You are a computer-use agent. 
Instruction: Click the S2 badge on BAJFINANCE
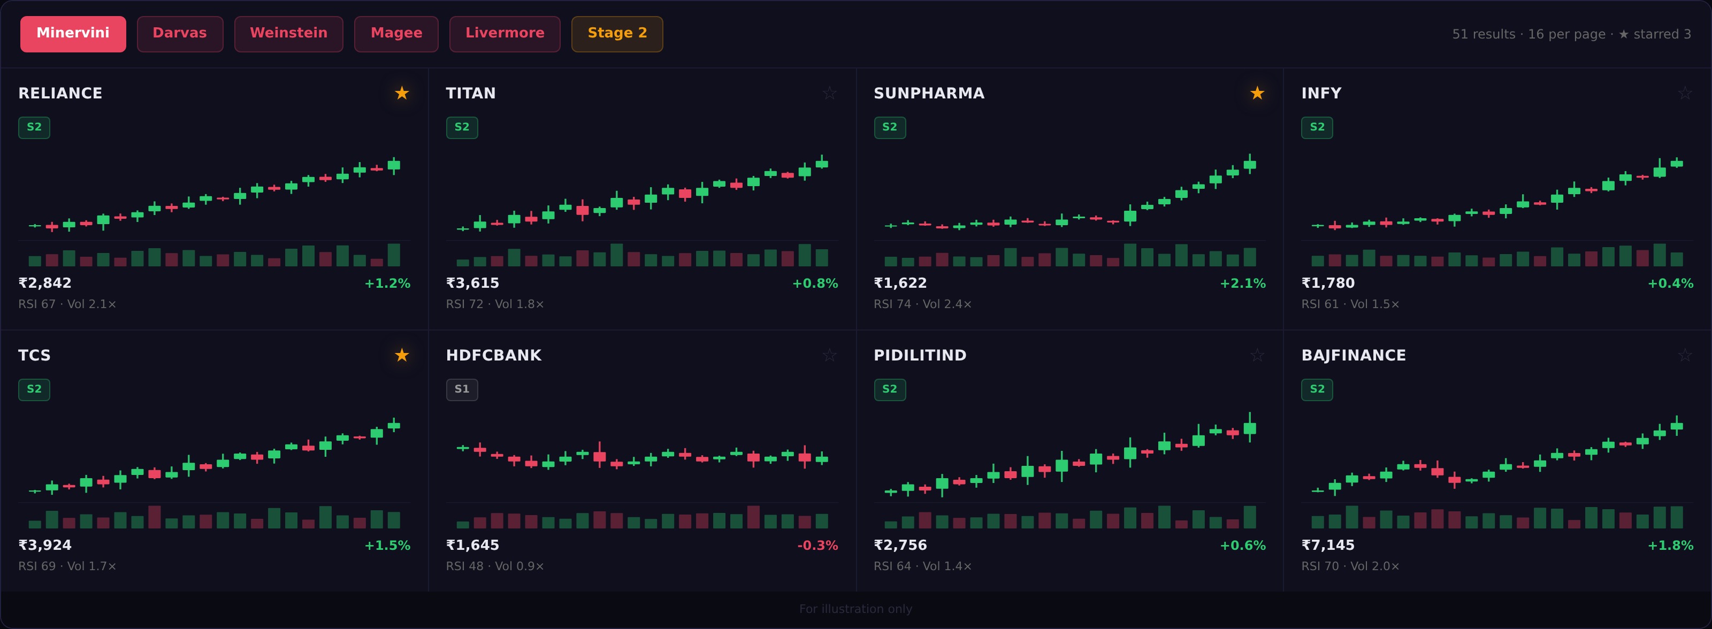point(1317,390)
